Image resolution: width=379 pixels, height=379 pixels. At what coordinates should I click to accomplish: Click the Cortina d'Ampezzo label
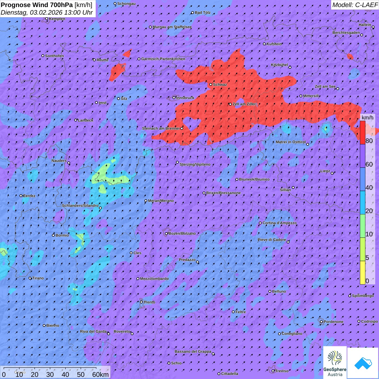point(279,223)
